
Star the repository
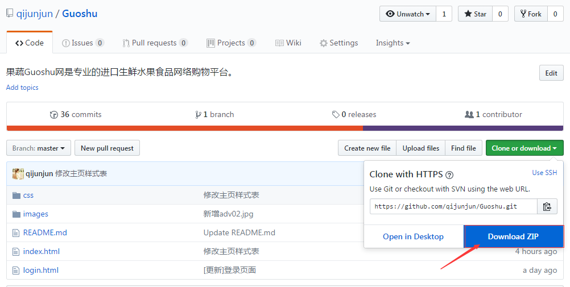click(475, 14)
